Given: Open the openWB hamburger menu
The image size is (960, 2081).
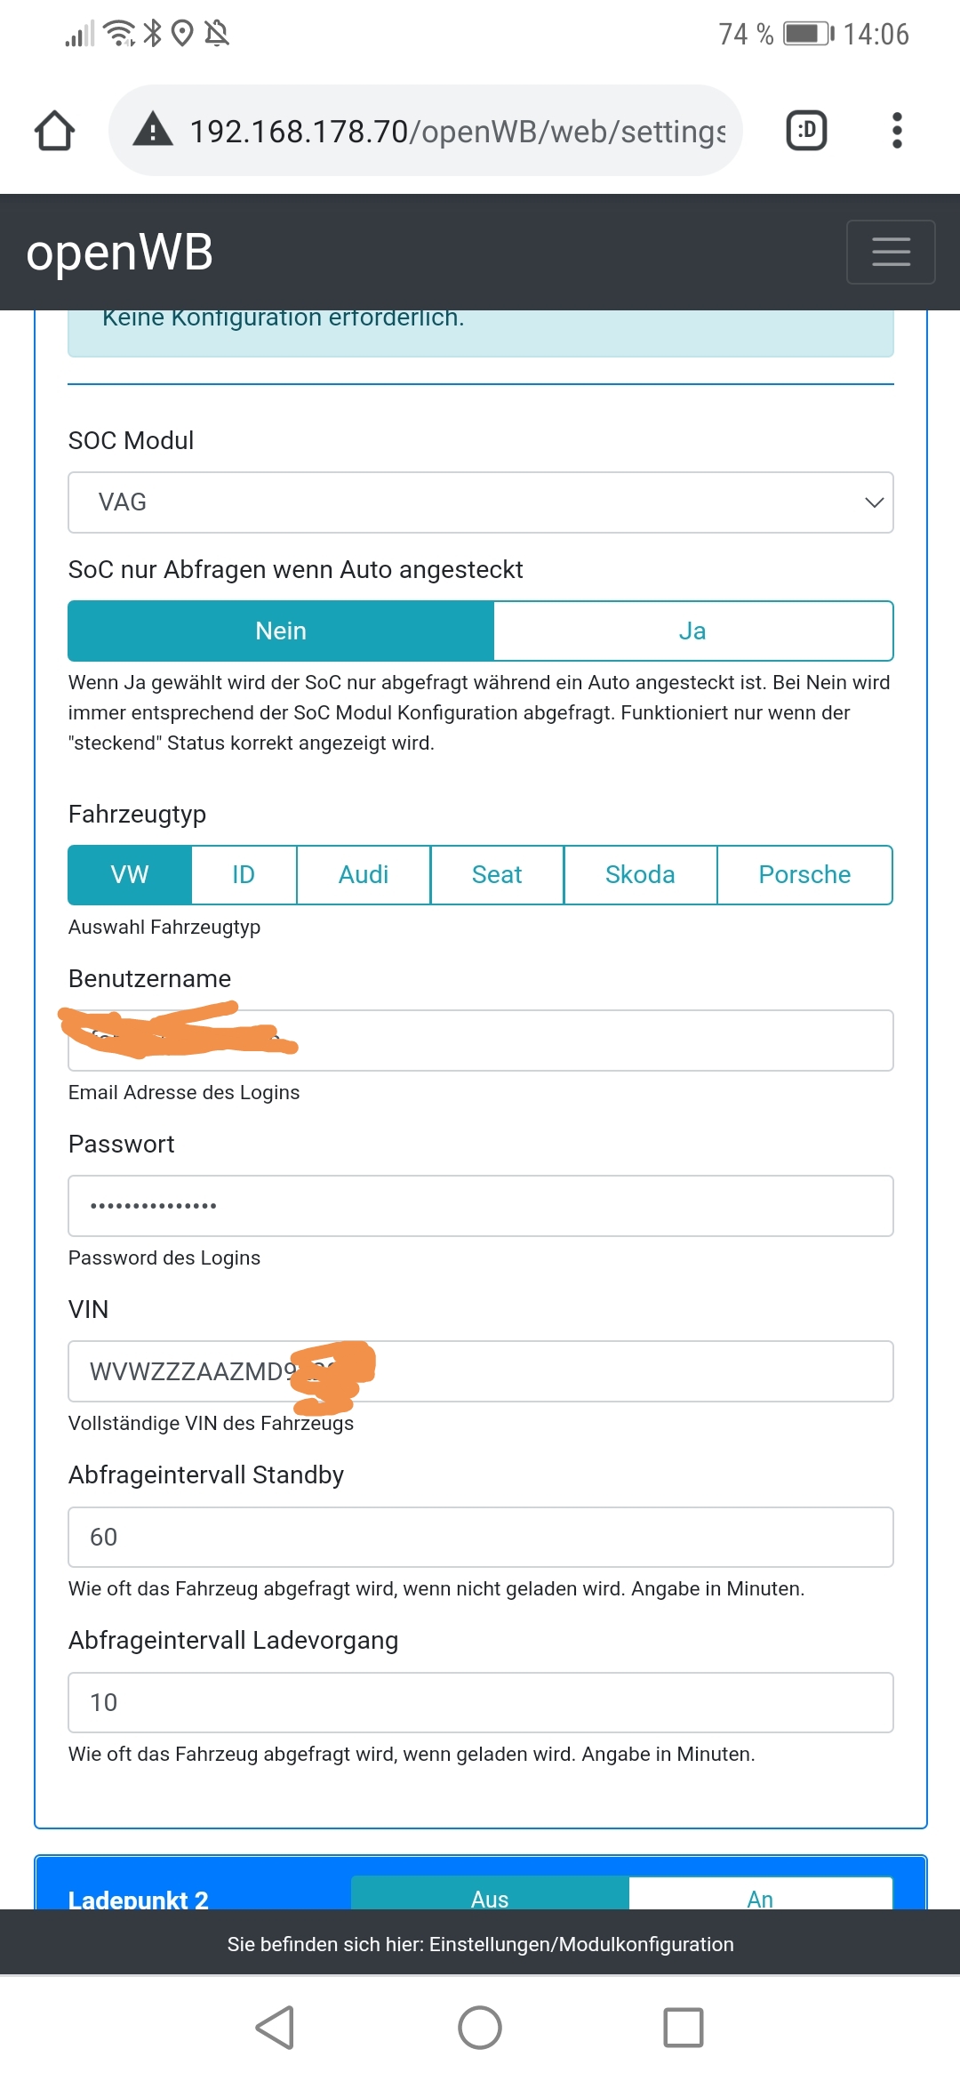Looking at the screenshot, I should (890, 252).
